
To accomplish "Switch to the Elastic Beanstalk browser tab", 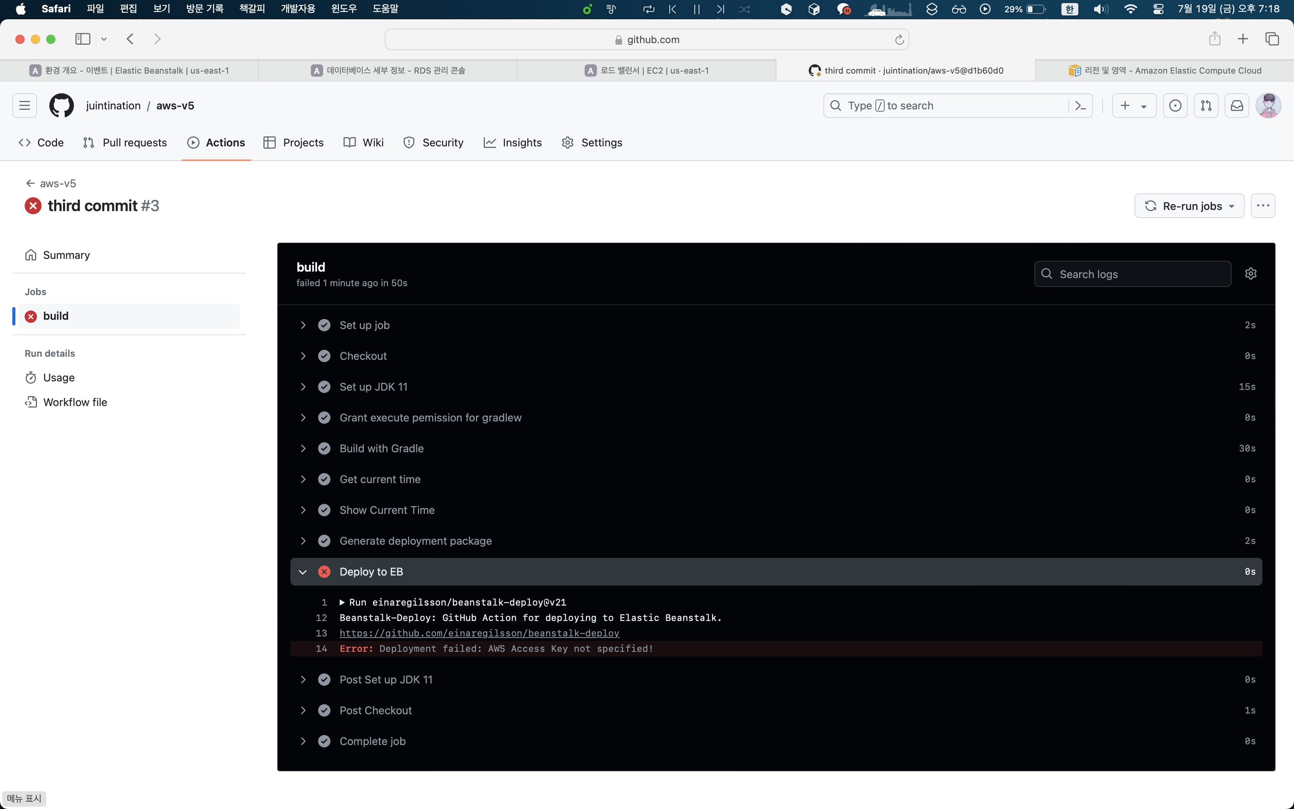I will click(x=129, y=70).
